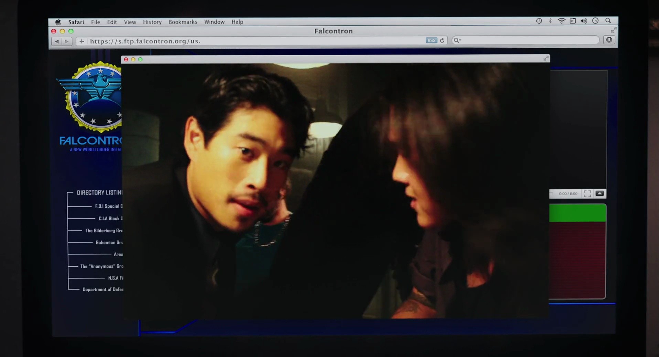Close the video popup window

126,59
